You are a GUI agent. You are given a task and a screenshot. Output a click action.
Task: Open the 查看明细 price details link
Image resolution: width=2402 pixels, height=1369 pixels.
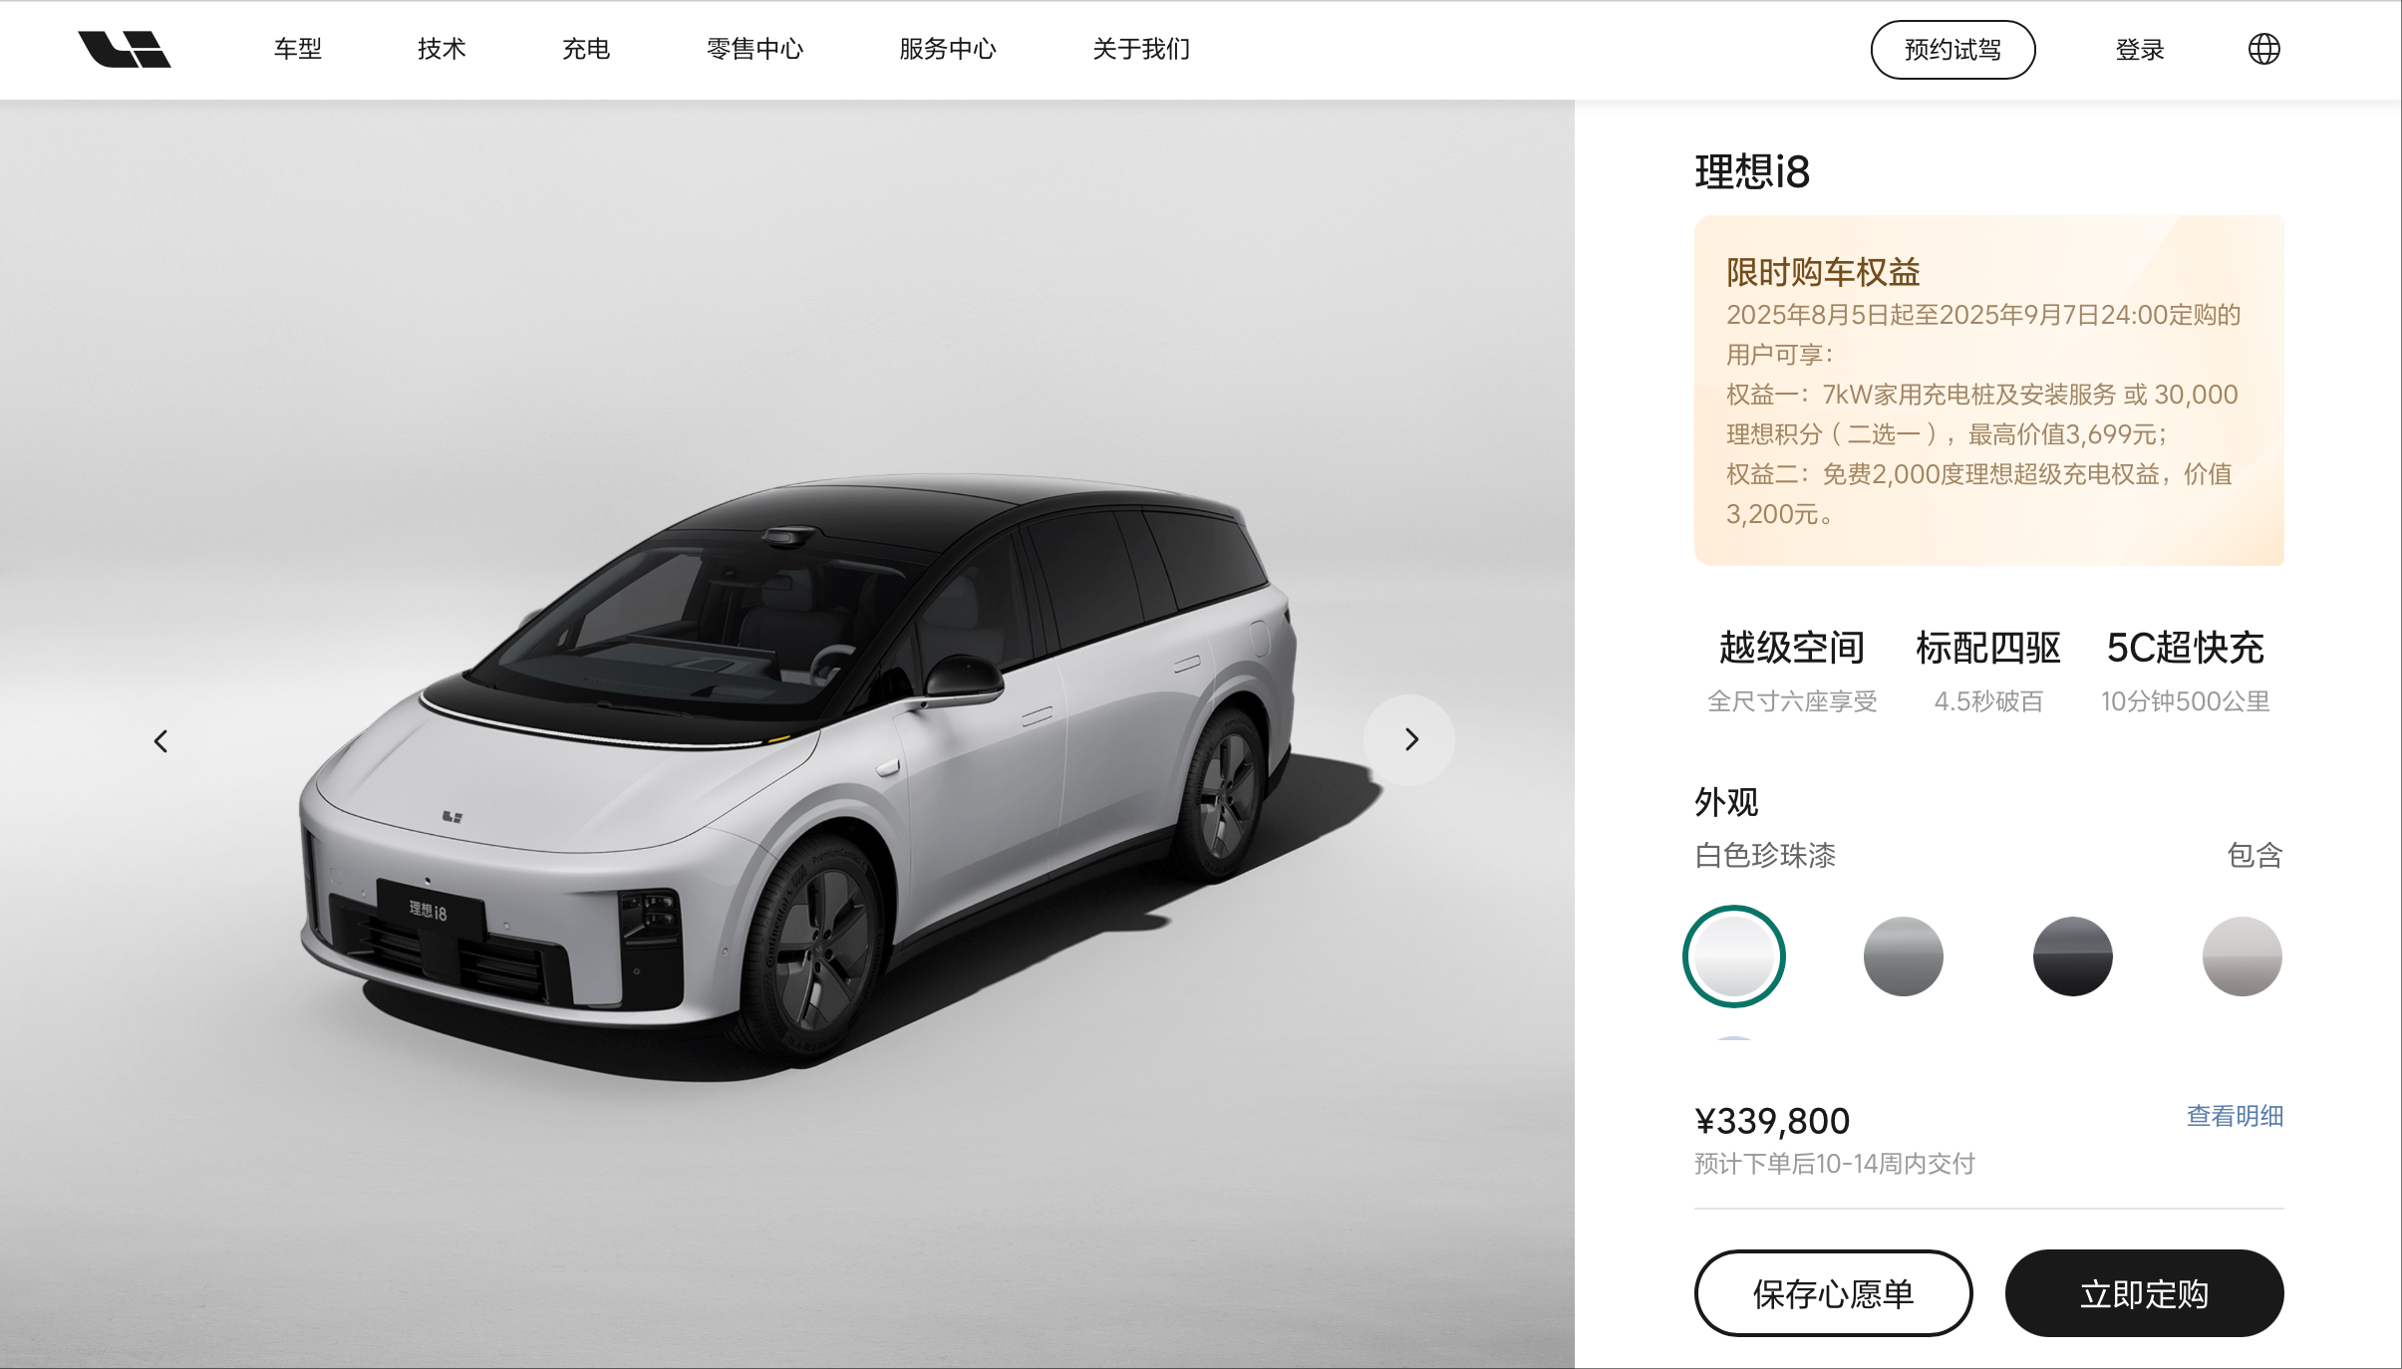click(2235, 1116)
